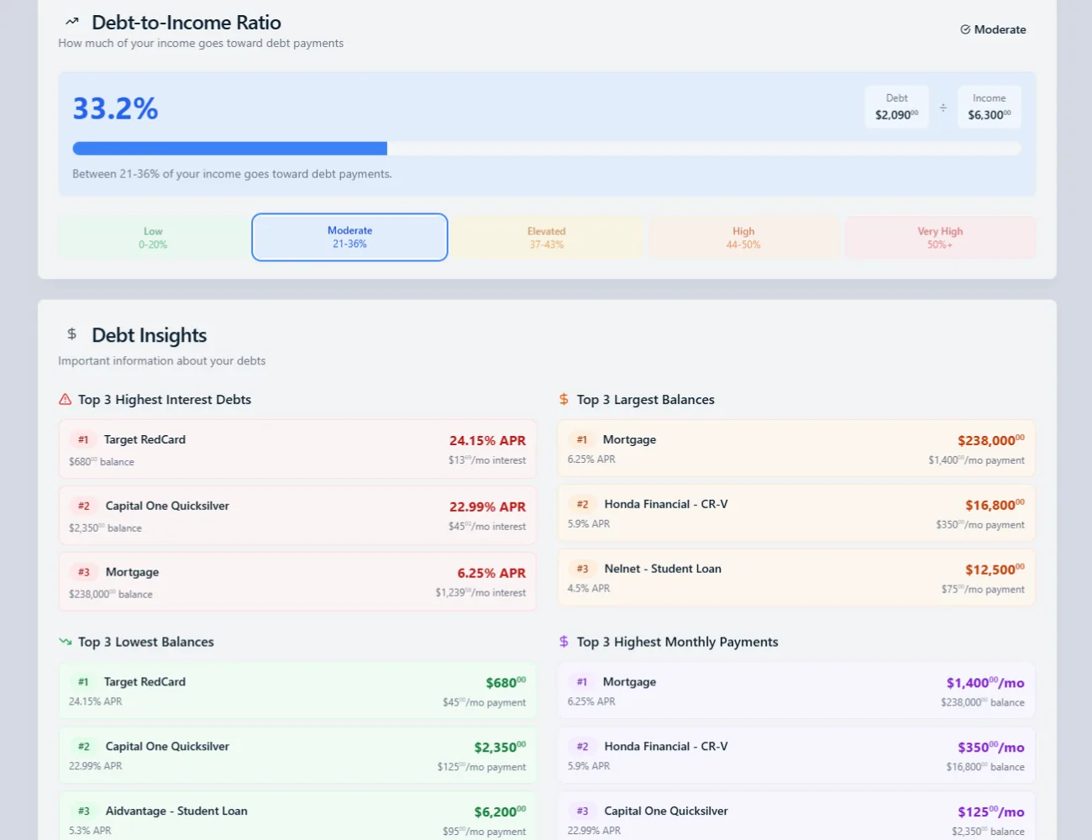Click the purple dollar icon for Highest Monthly Payments

564,642
